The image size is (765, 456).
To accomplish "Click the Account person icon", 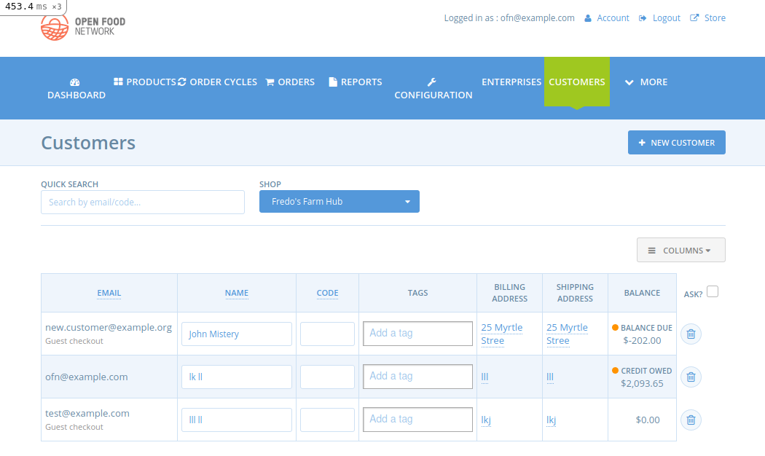I will click(x=588, y=18).
